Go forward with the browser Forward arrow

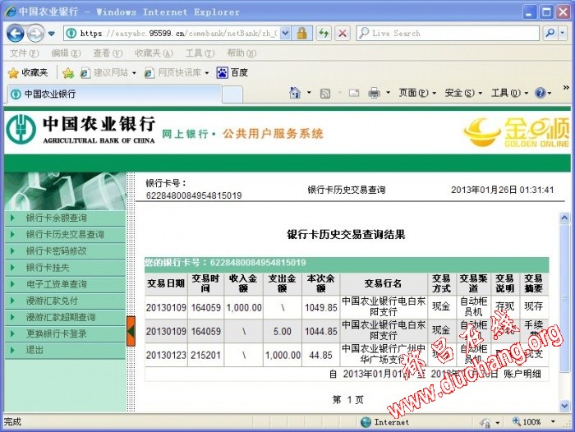[35, 34]
